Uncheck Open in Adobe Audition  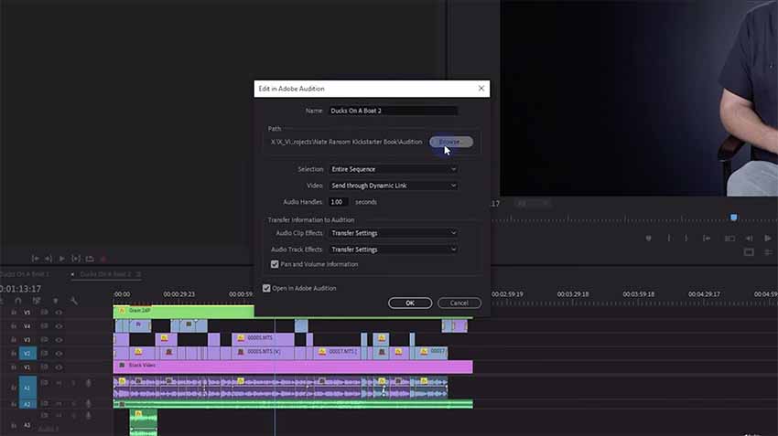tap(266, 288)
